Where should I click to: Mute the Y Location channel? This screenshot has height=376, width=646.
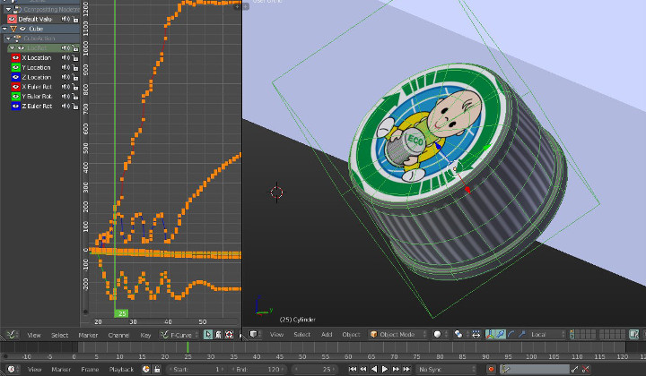(65, 67)
